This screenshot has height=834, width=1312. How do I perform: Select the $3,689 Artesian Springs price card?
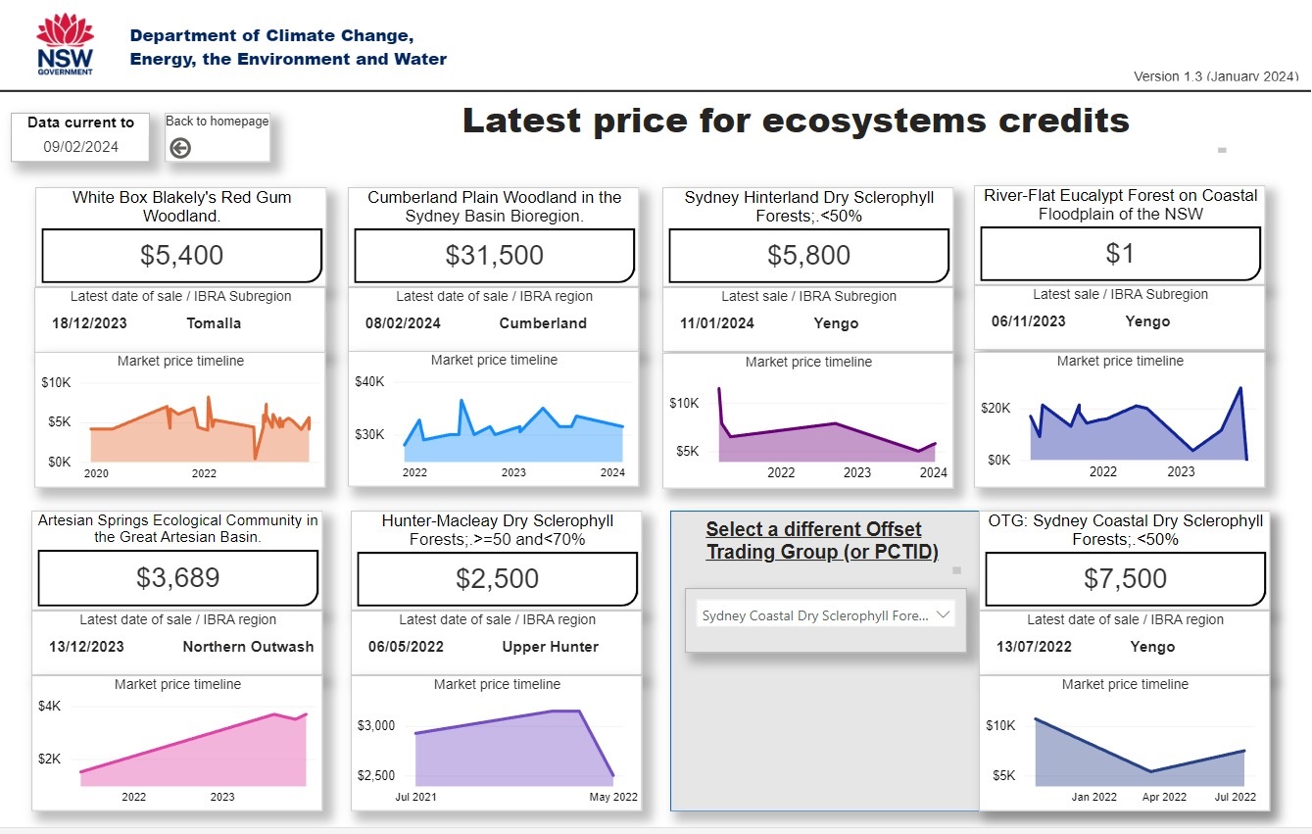point(177,578)
